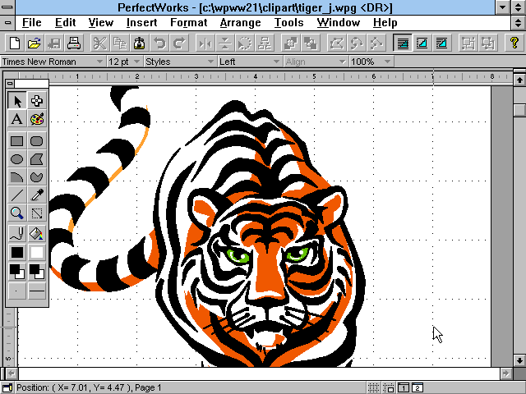Open the 100% zoom level dropdown
This screenshot has height=394, width=526.
click(371, 62)
